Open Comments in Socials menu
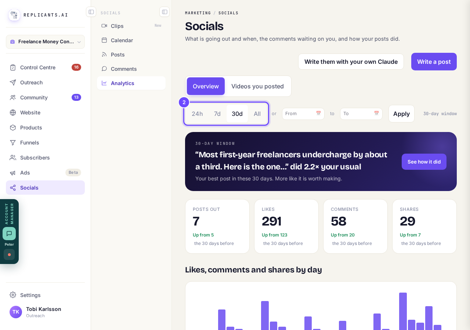470x330 pixels. coord(131,69)
